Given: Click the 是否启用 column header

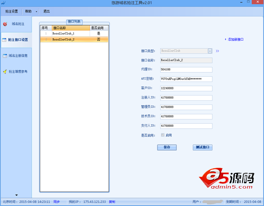Looking at the screenshot, I should tap(99, 28).
